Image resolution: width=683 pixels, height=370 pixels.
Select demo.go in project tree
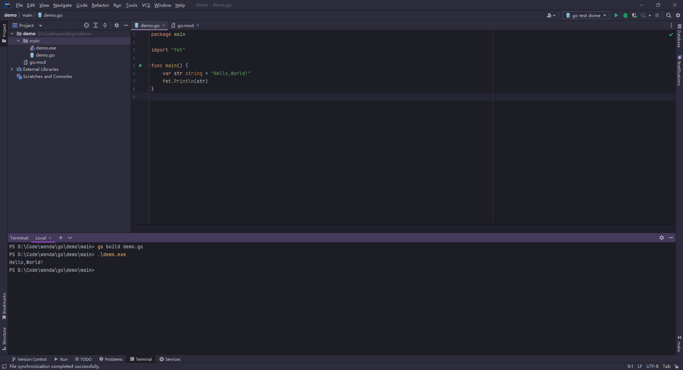45,55
